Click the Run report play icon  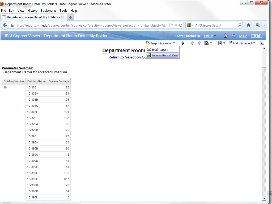pyautogui.click(x=183, y=43)
